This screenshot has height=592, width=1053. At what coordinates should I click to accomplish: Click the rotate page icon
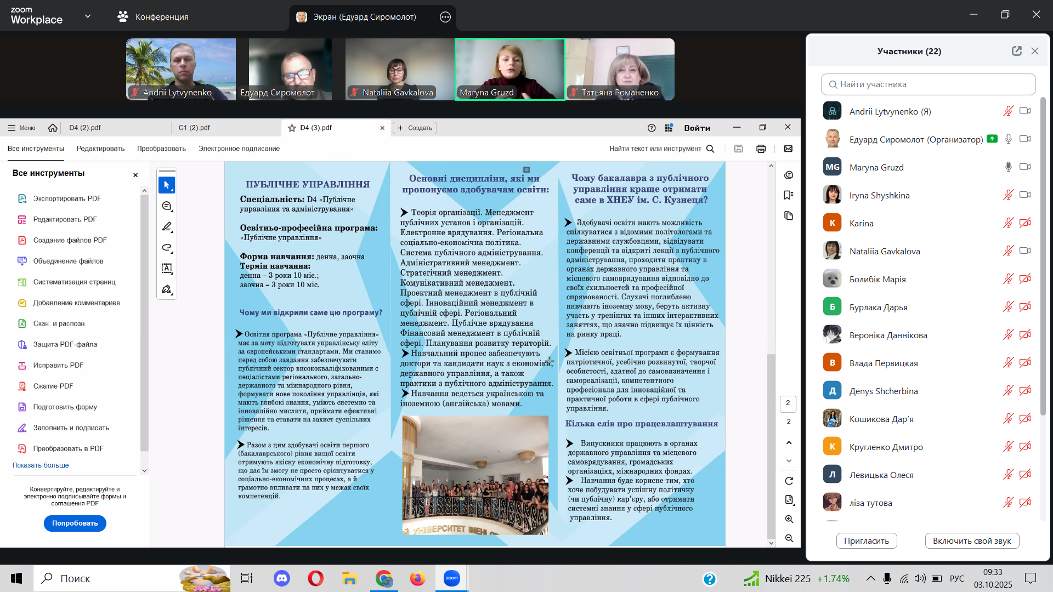[789, 481]
